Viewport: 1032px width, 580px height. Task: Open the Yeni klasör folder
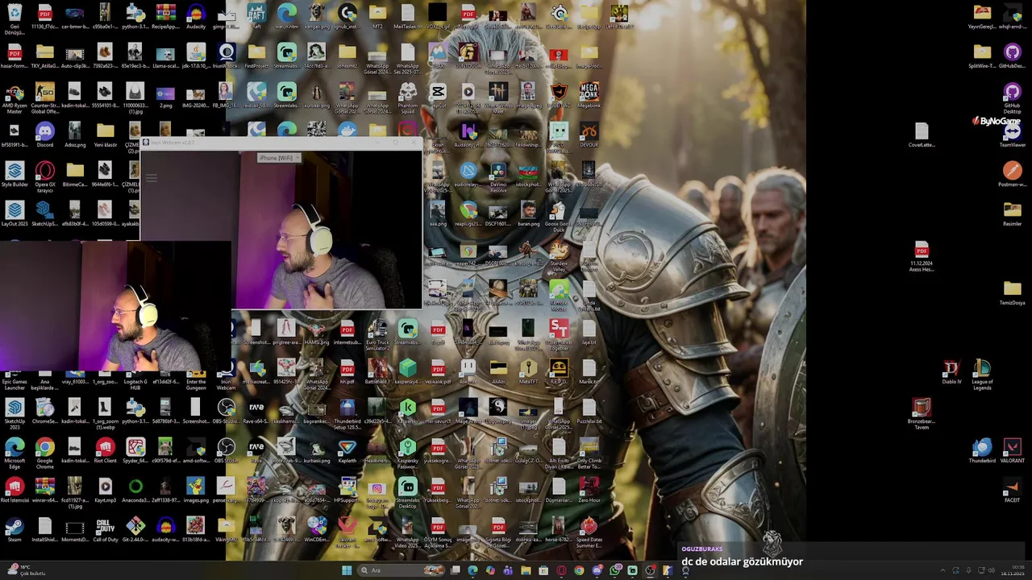[x=106, y=135]
